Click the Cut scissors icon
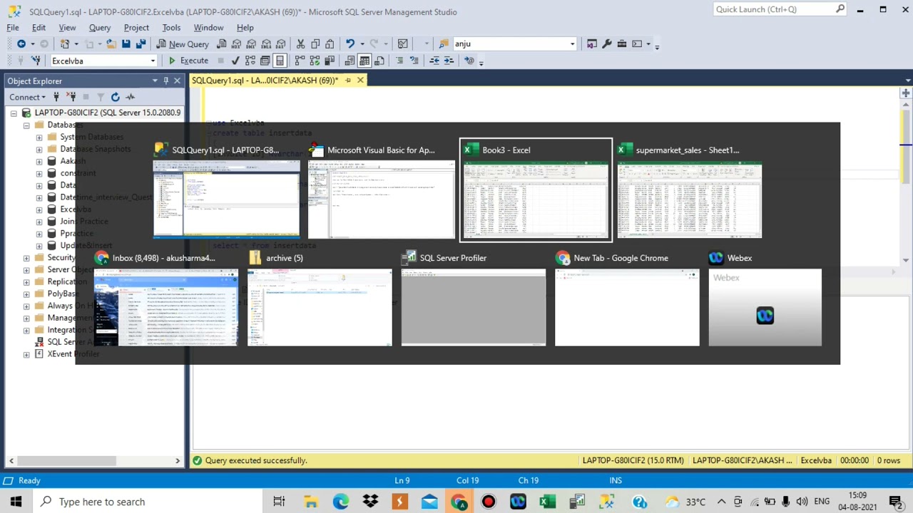Screen dimensions: 913x513 pyautogui.click(x=300, y=44)
